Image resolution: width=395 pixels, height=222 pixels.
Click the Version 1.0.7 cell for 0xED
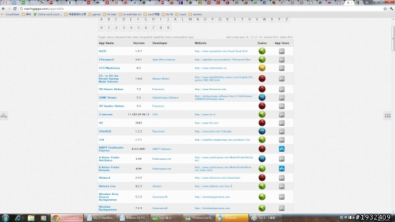(x=138, y=51)
